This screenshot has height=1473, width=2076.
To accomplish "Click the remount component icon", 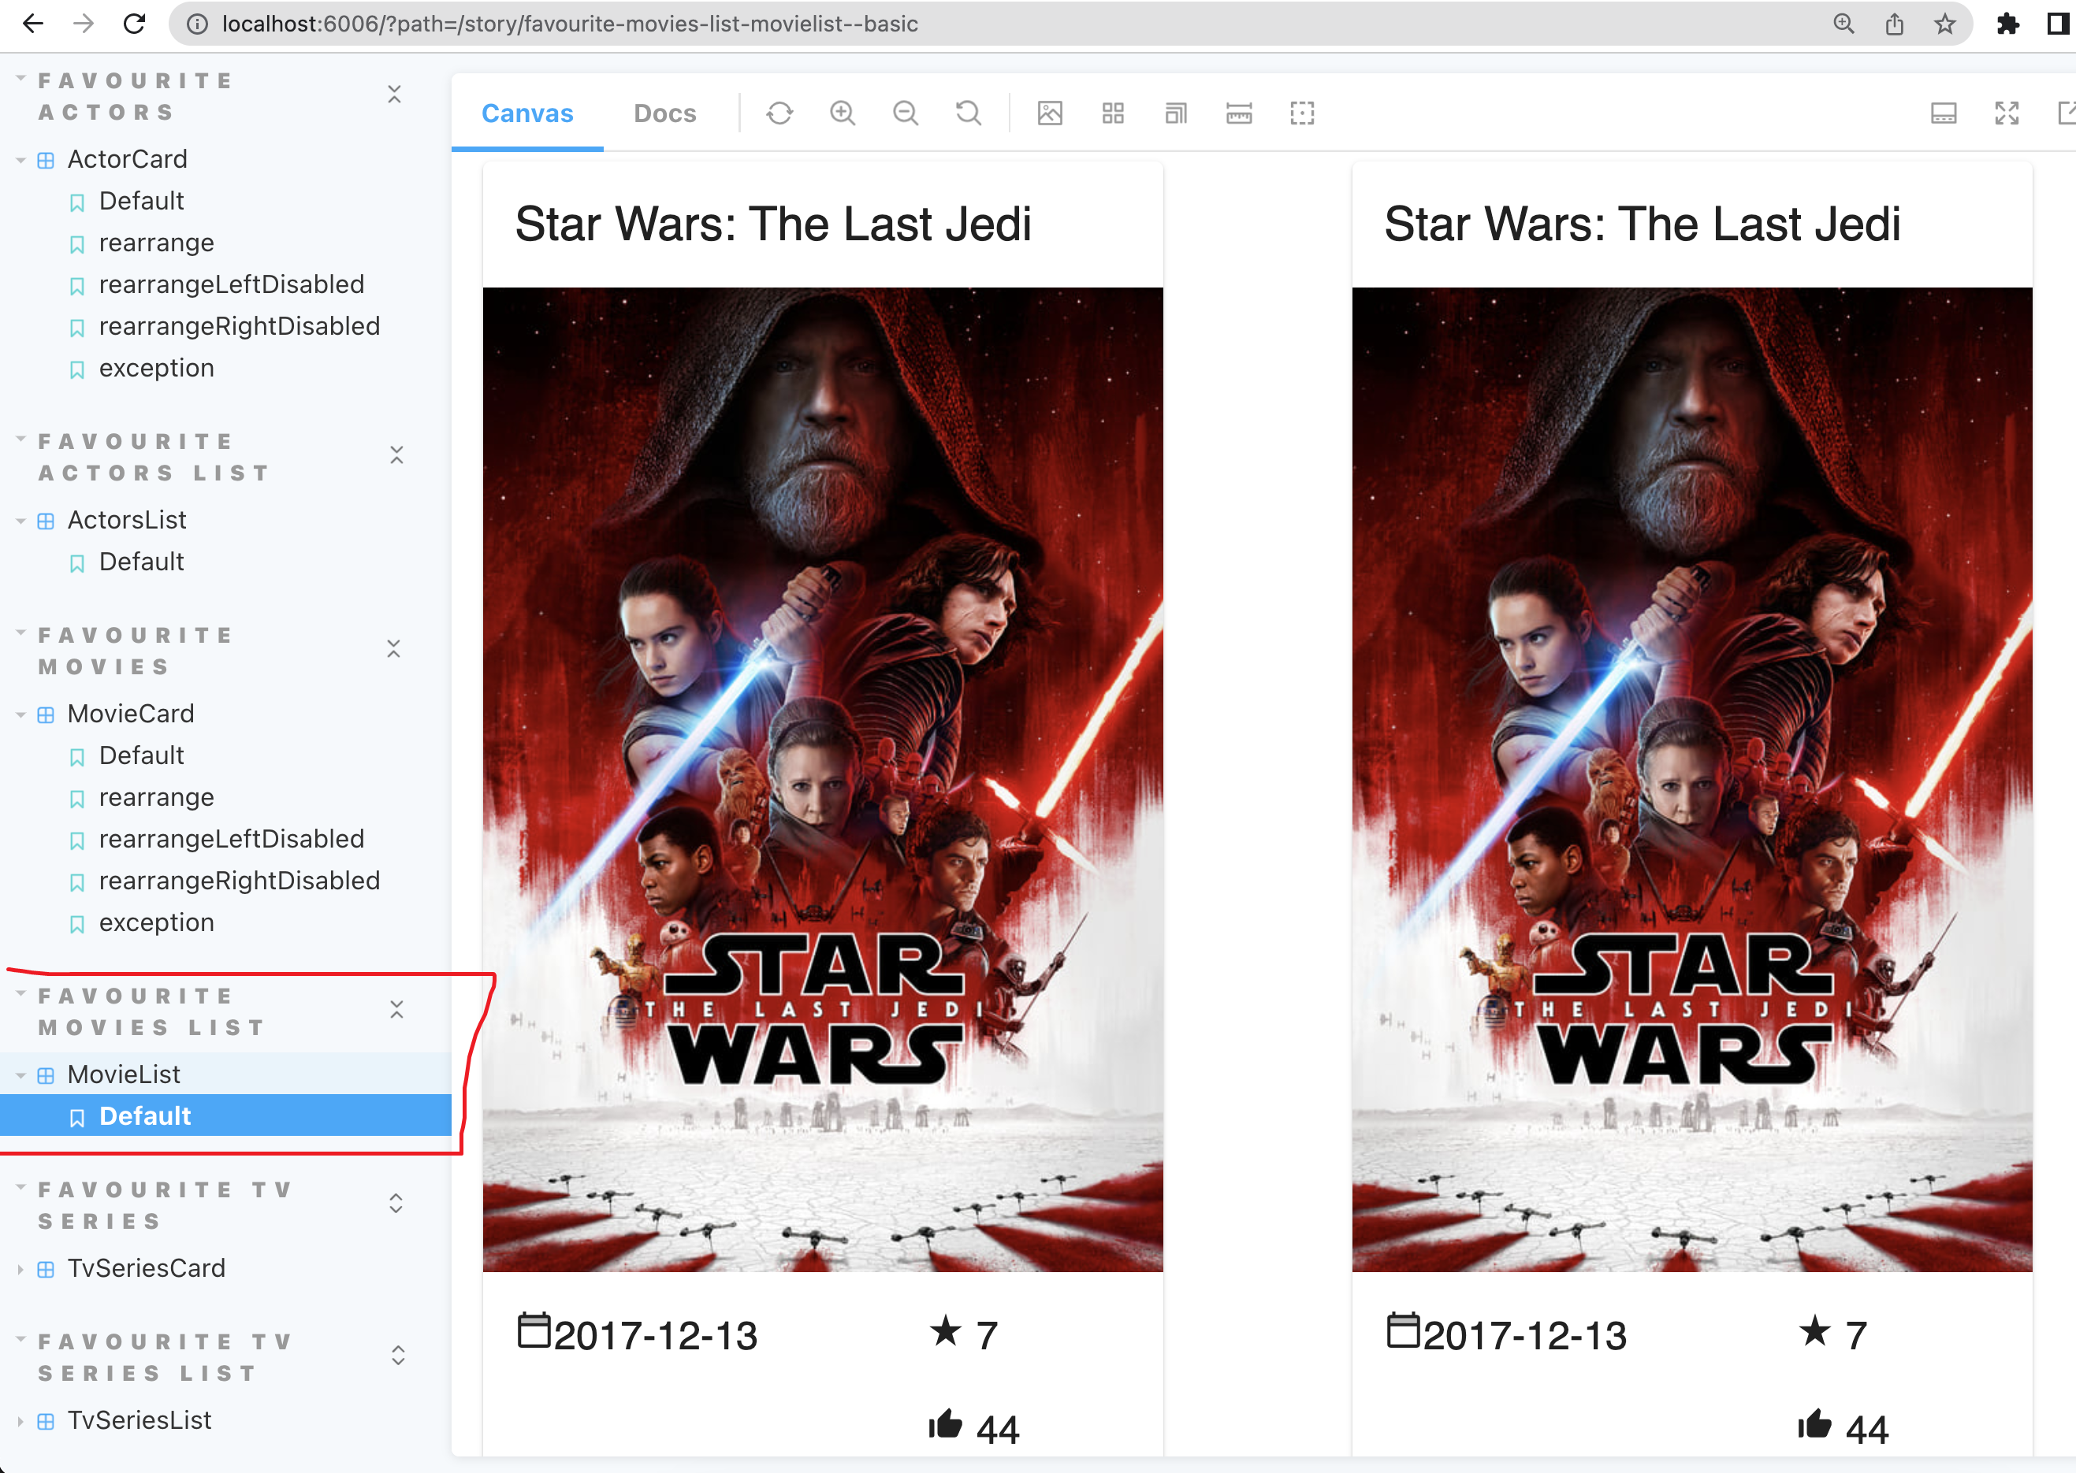I will tap(779, 113).
